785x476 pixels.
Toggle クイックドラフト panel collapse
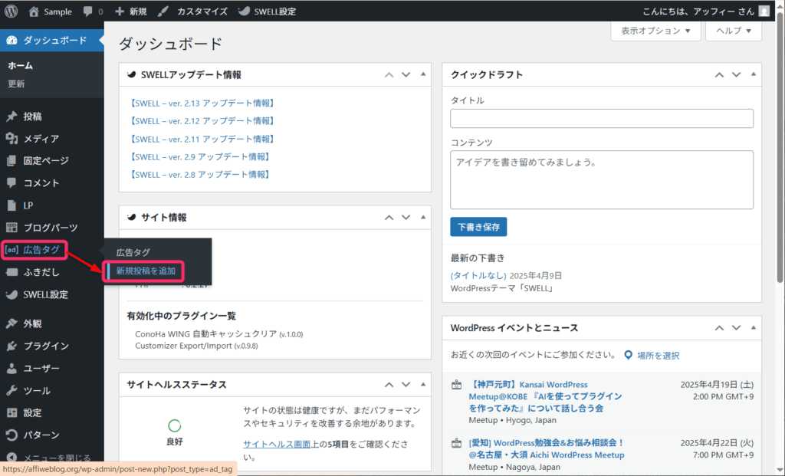tap(754, 74)
